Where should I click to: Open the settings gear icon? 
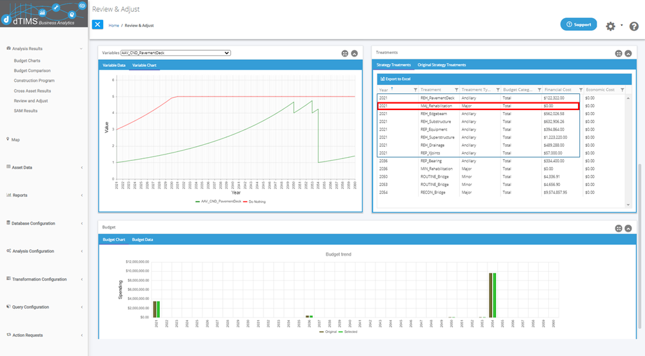tap(610, 26)
